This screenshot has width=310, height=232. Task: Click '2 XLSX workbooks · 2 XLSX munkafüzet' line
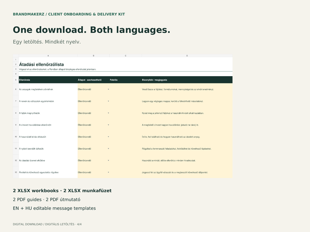pos(62,191)
